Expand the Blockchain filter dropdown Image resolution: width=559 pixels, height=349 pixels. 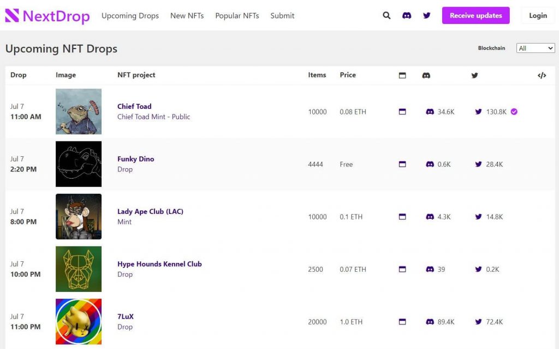tap(535, 48)
